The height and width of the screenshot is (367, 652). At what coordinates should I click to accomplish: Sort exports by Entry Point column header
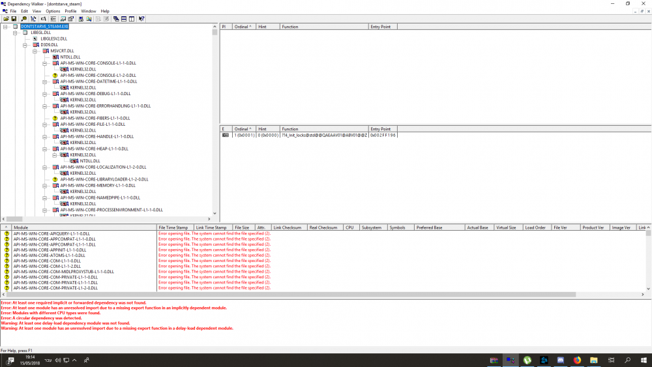pyautogui.click(x=383, y=129)
